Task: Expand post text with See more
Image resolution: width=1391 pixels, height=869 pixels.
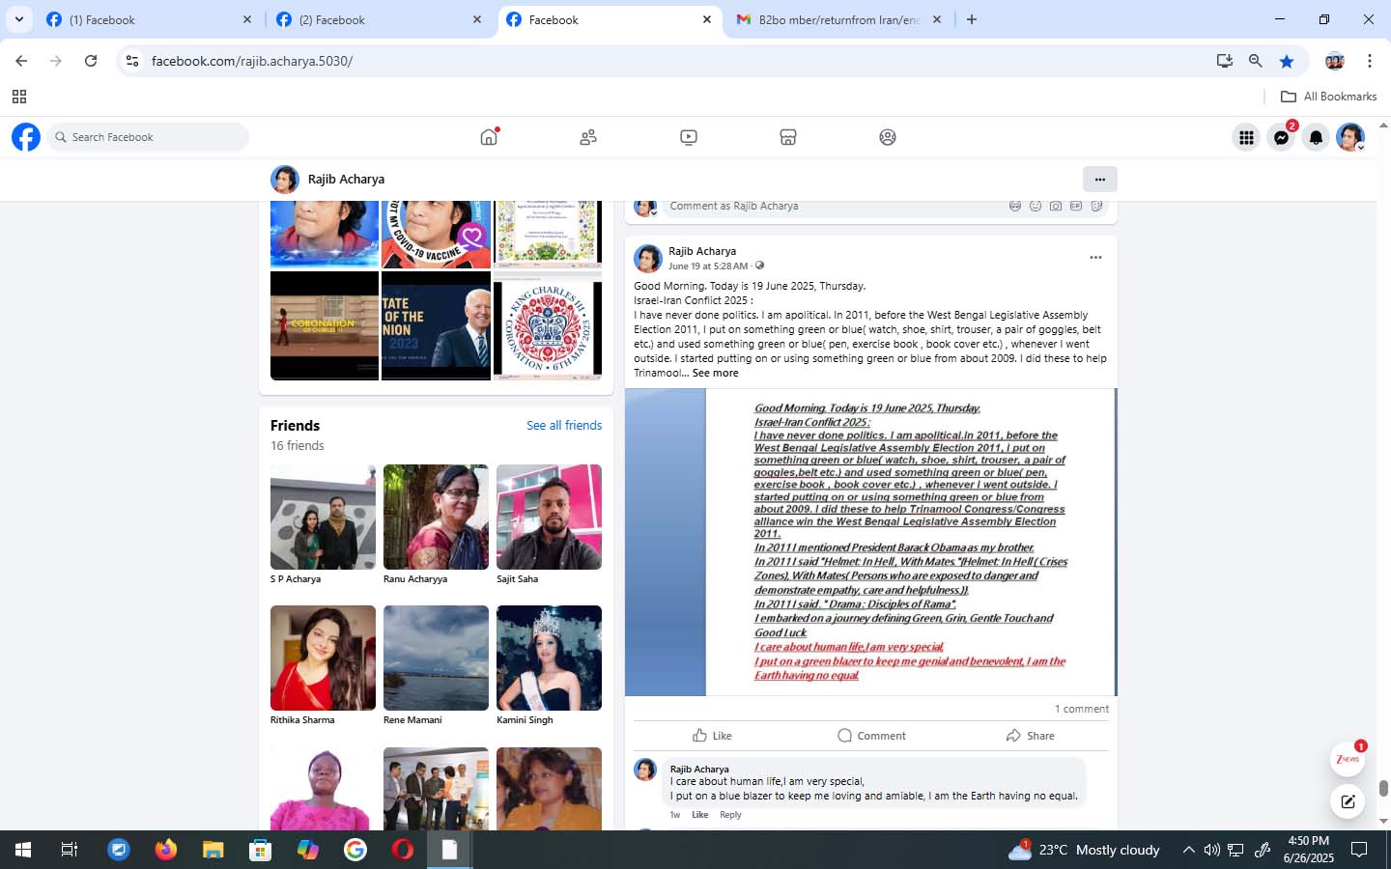Action: [715, 373]
